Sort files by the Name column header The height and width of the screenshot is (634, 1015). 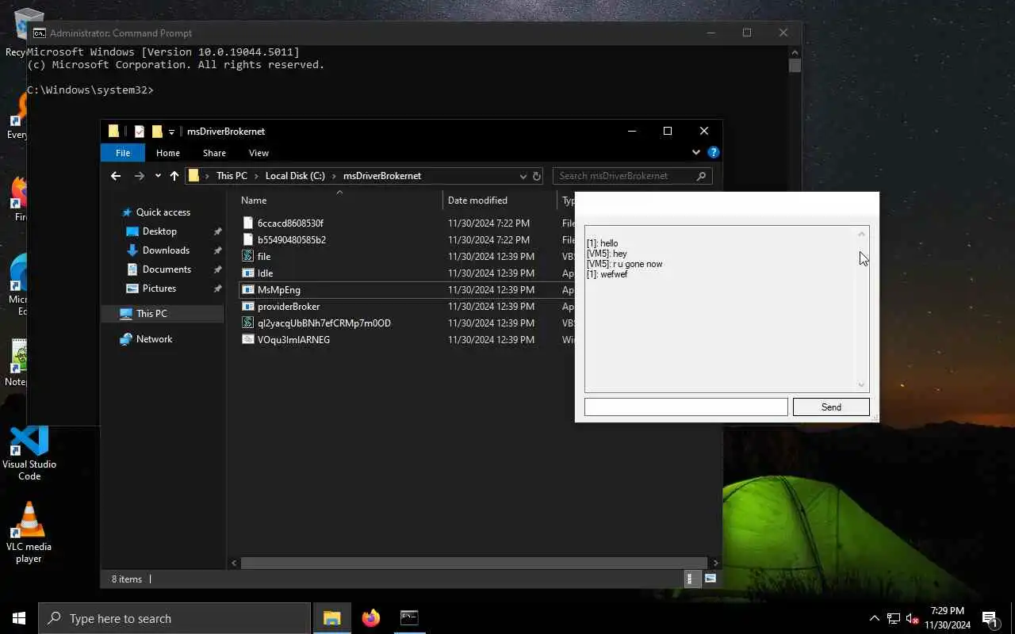254,201
